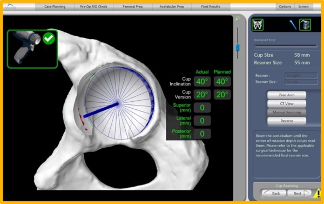Click the yellow warning triangle icon
This screenshot has height=204, width=324.
[318, 194]
